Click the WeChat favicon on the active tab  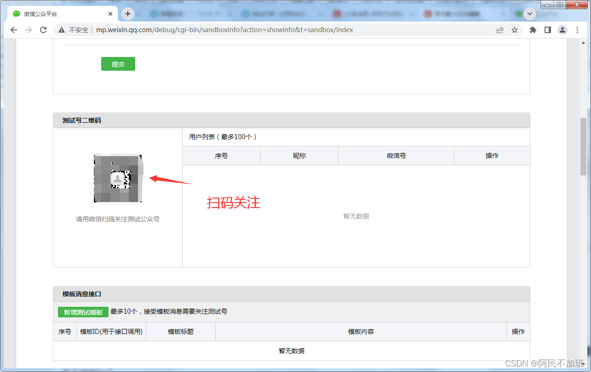[16, 13]
